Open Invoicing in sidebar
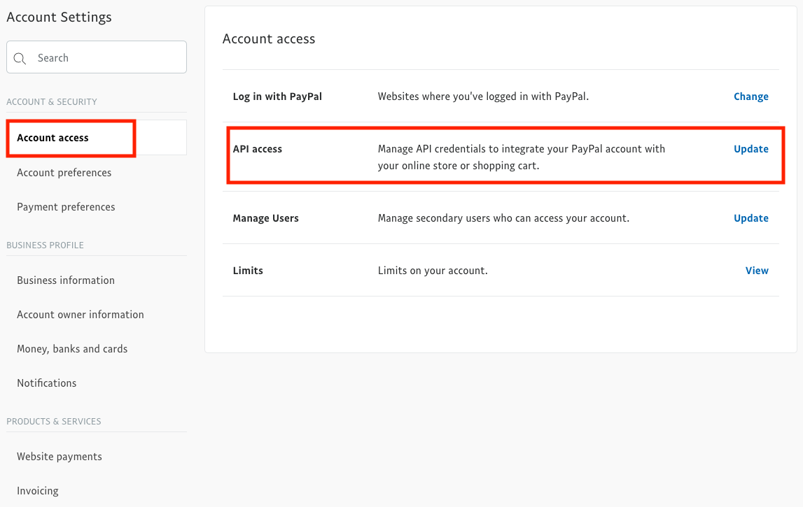The image size is (803, 507). point(38,491)
